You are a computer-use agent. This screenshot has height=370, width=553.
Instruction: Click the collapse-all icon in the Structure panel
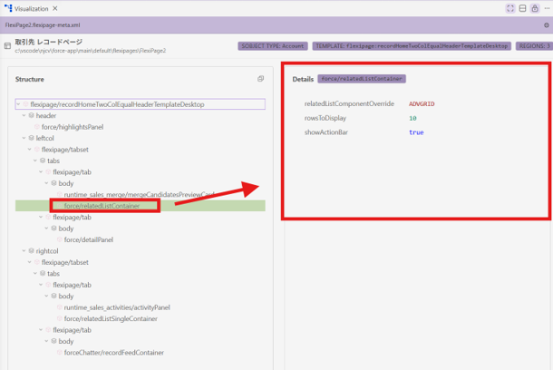click(260, 79)
